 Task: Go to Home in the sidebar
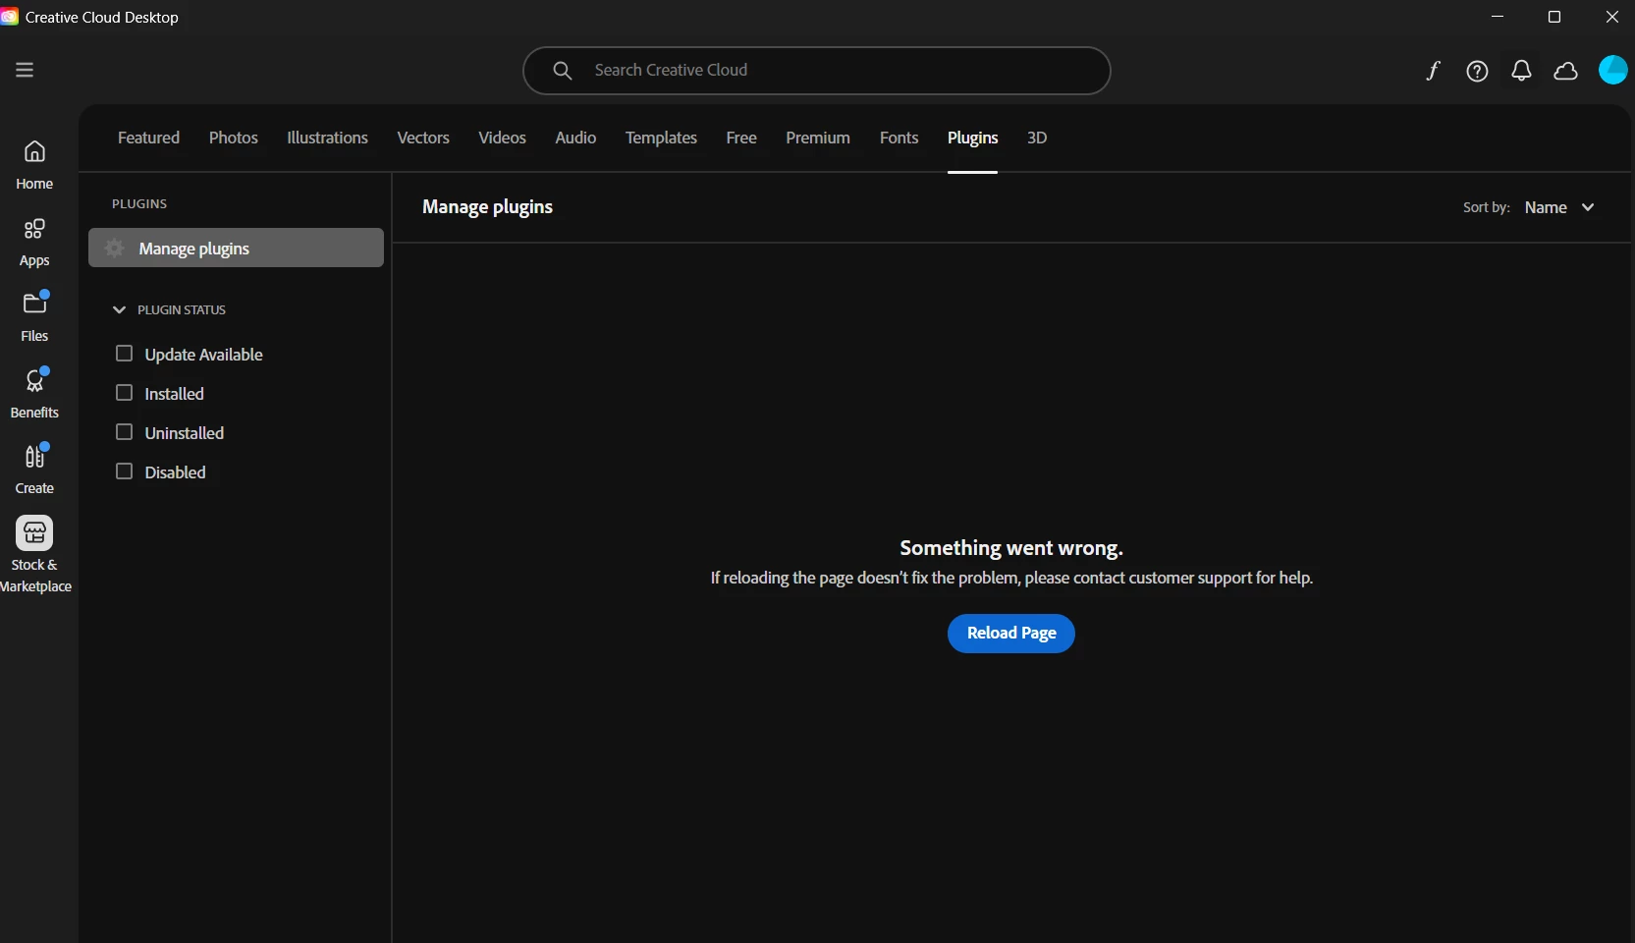coord(34,165)
